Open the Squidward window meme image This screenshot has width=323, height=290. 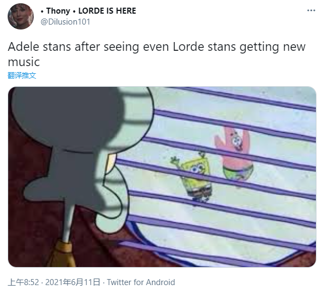[x=162, y=177]
